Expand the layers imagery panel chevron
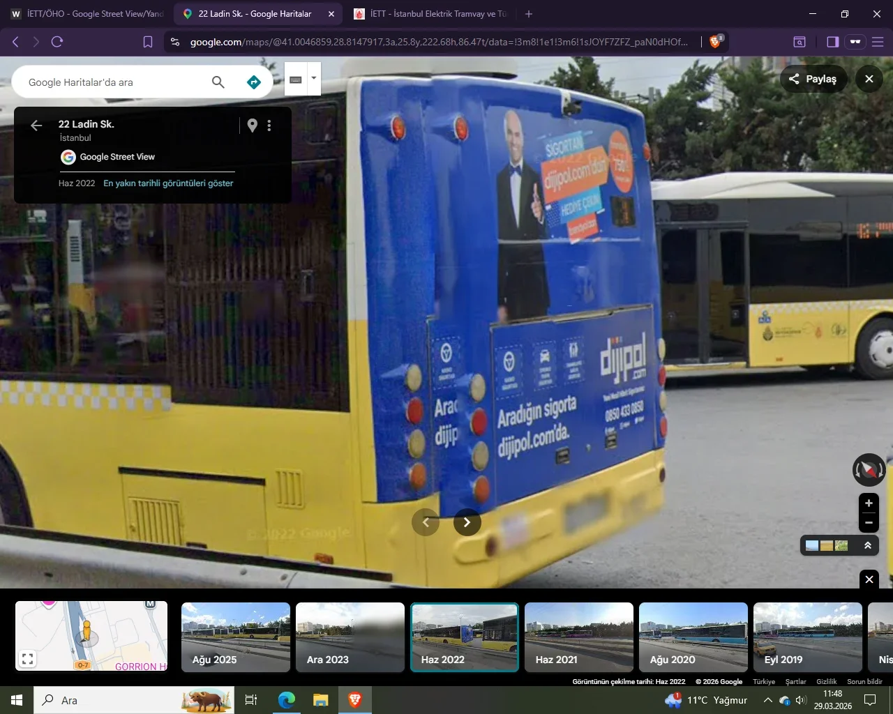This screenshot has width=893, height=714. (x=868, y=545)
